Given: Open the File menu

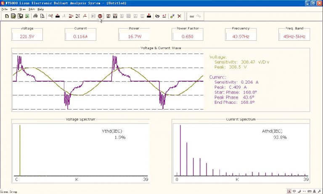Looking at the screenshot, I should coord(4,9).
